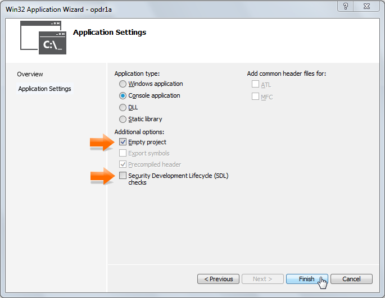Click the orange arrow beside Empty project
Screen dimensions: 385x298
[102, 143]
